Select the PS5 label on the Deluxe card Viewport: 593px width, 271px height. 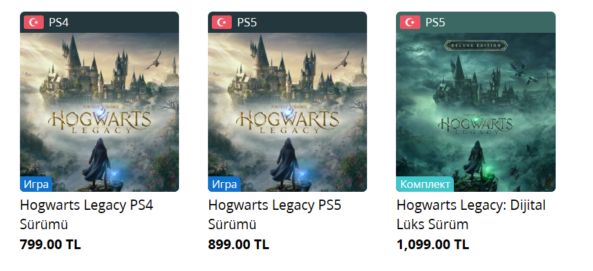435,23
